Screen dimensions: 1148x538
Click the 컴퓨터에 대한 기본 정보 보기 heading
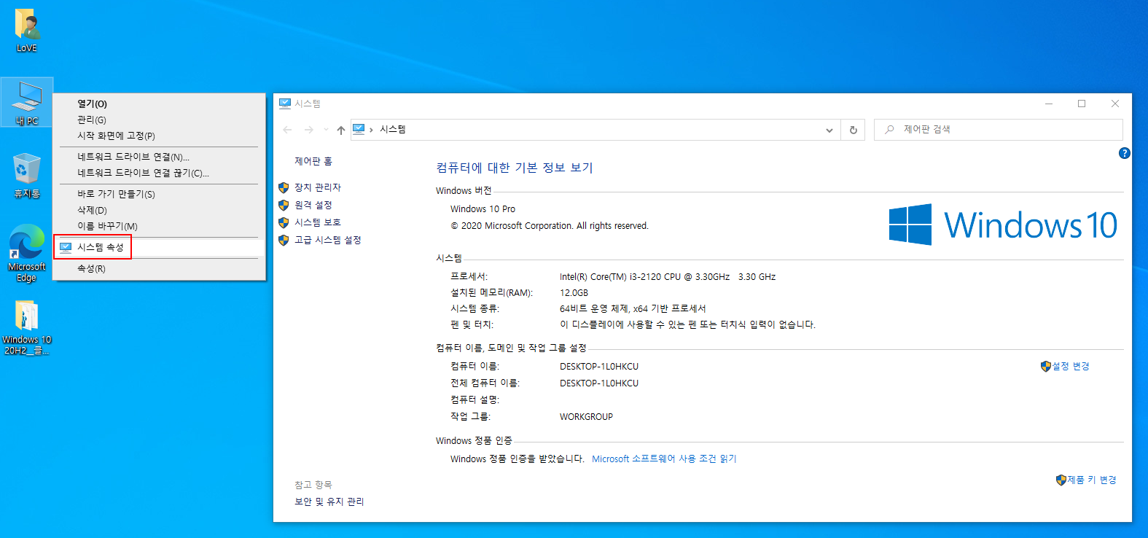(515, 168)
